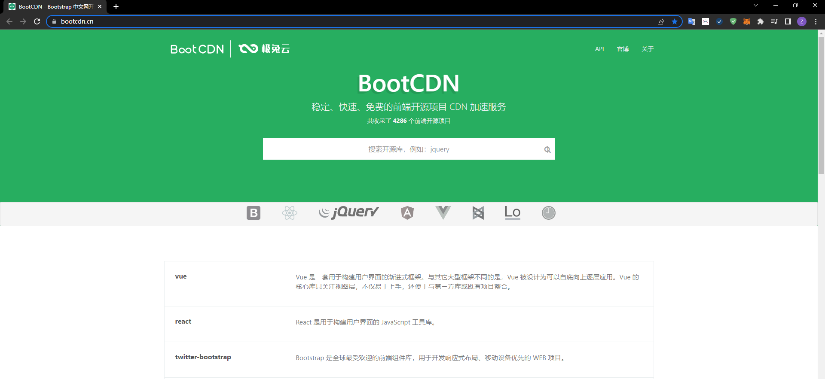Viewport: 825px width, 379px height.
Task: Click the BootCDN large heading
Action: pos(409,83)
